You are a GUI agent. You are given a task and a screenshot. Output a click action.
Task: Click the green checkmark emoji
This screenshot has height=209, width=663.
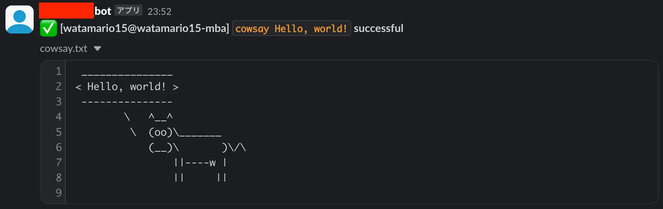[x=49, y=28]
